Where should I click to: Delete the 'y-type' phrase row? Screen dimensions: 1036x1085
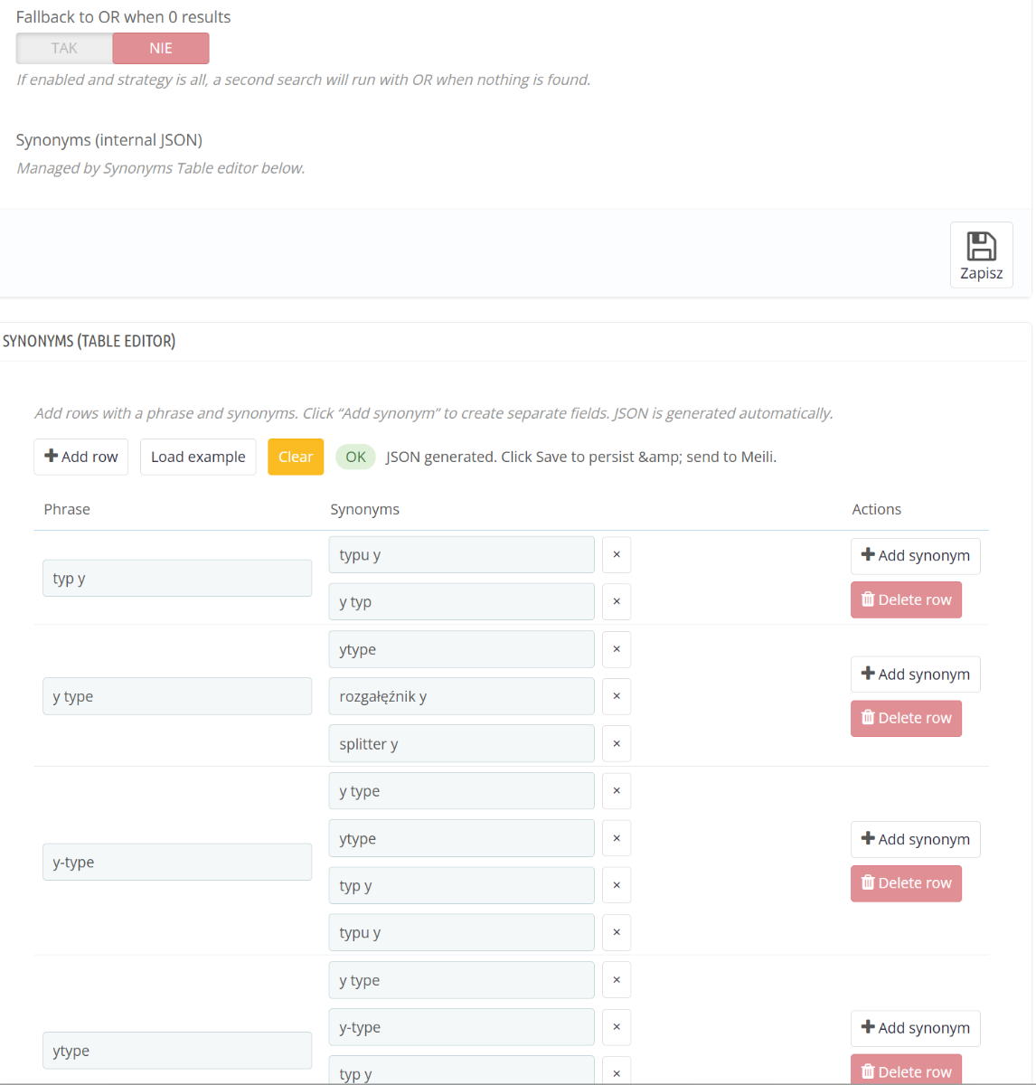tap(906, 883)
